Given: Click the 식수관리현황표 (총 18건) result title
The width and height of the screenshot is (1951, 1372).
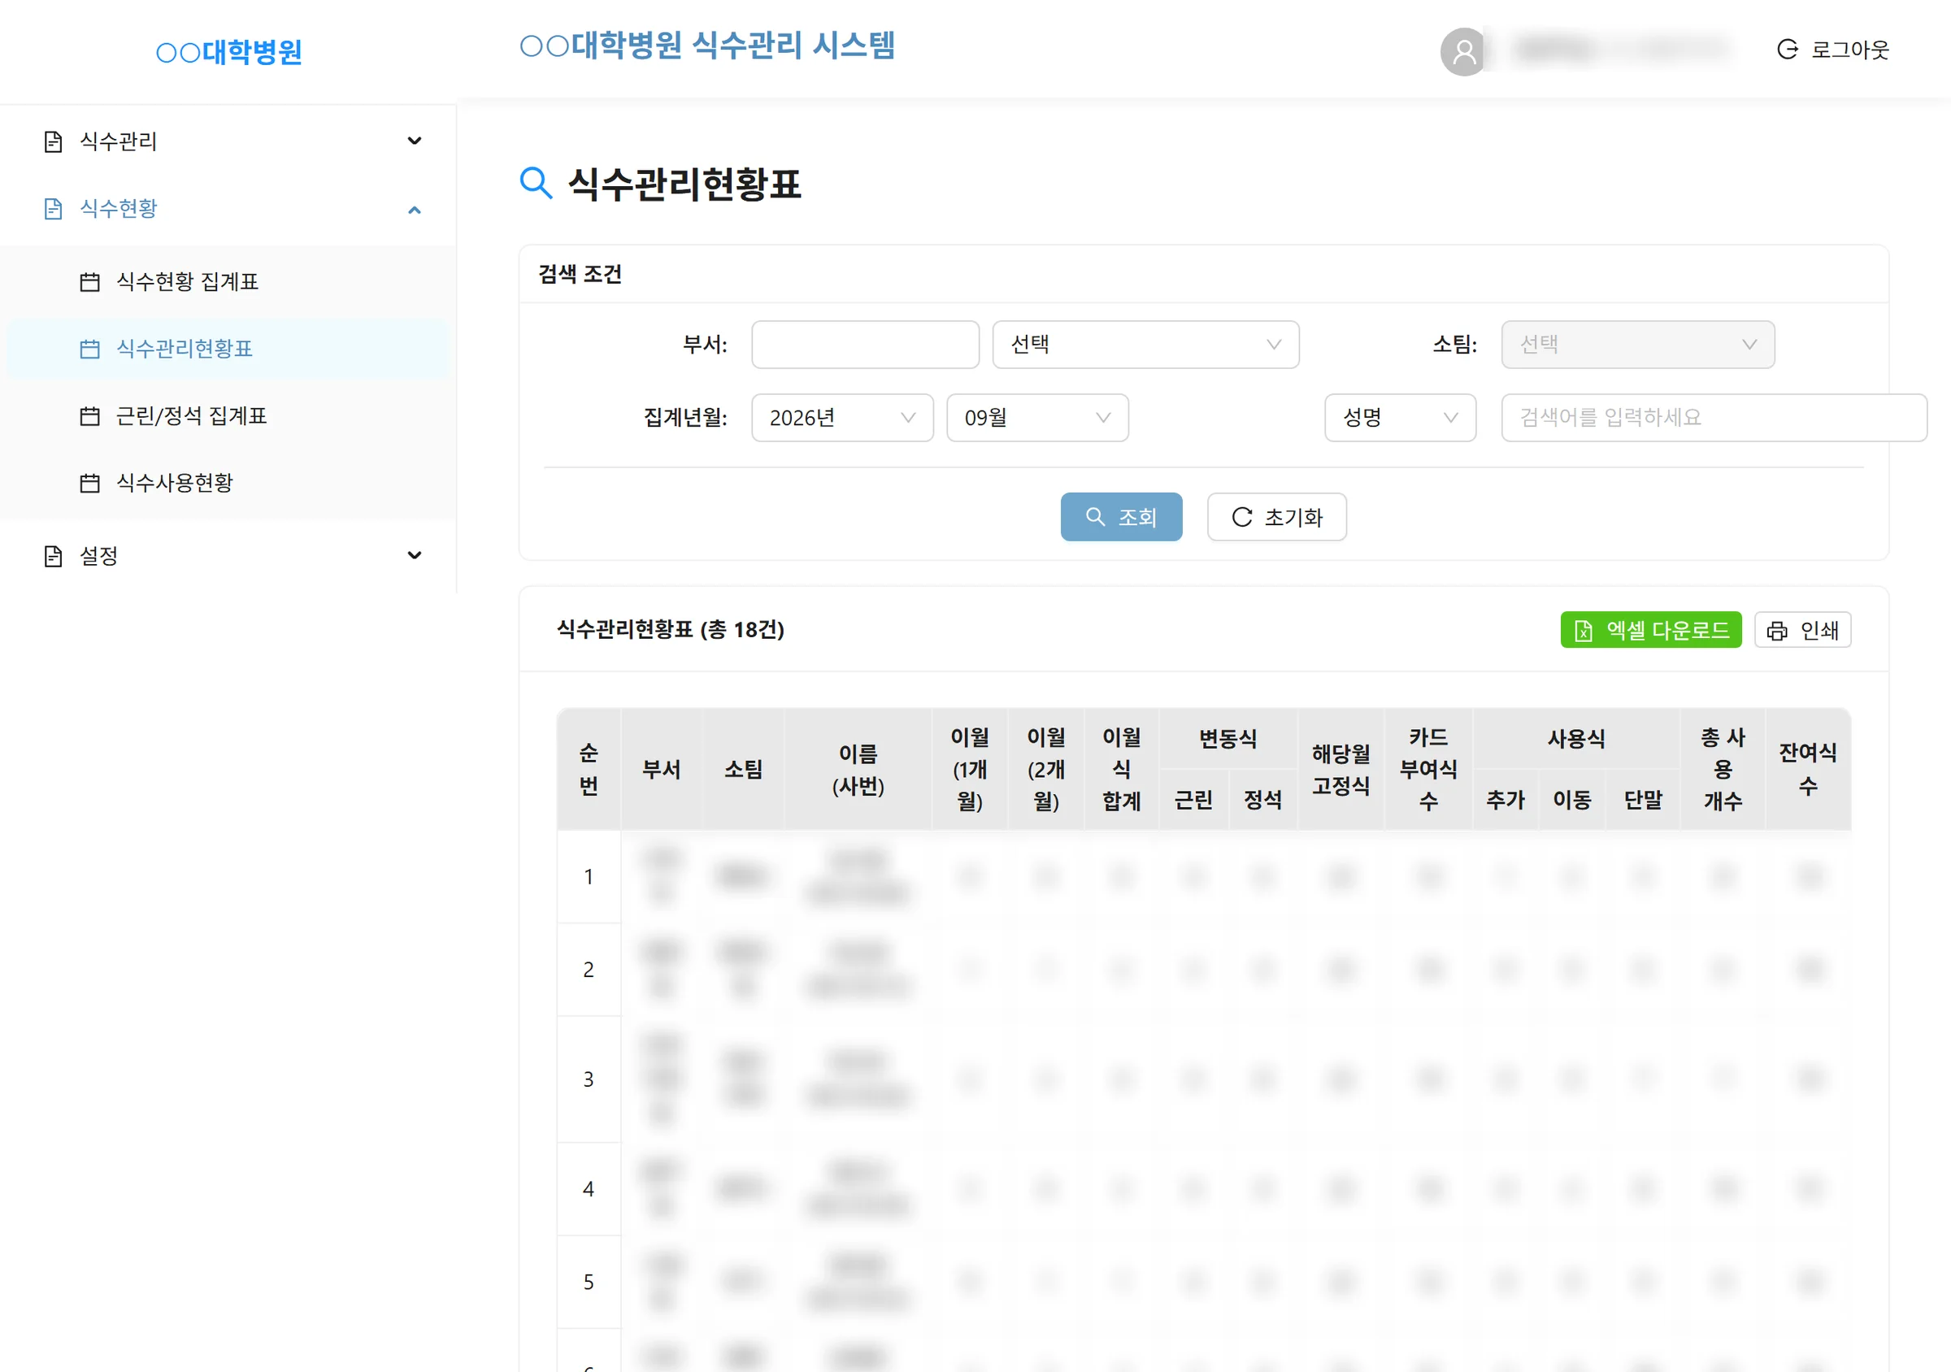Looking at the screenshot, I should coord(671,629).
